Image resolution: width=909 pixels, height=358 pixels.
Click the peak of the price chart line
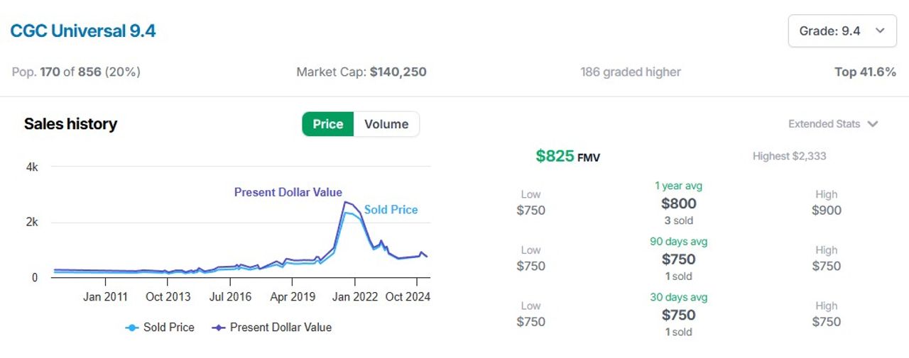(x=345, y=202)
